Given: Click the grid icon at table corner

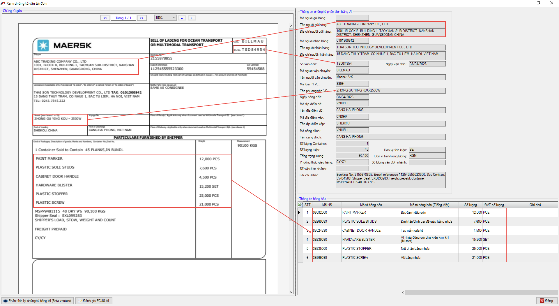Looking at the screenshot, I should pyautogui.click(x=300, y=205).
